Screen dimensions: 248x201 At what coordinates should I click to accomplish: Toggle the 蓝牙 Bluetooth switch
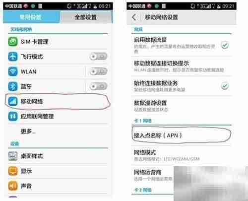(x=99, y=86)
